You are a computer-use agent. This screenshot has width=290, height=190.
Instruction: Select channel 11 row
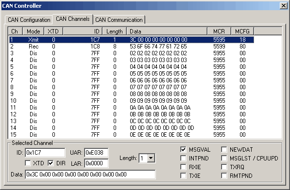point(131,108)
